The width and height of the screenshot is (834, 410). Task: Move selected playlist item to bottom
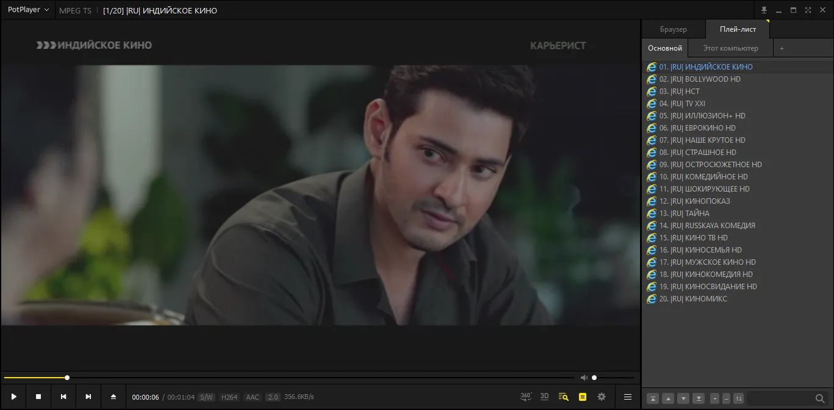pos(699,398)
